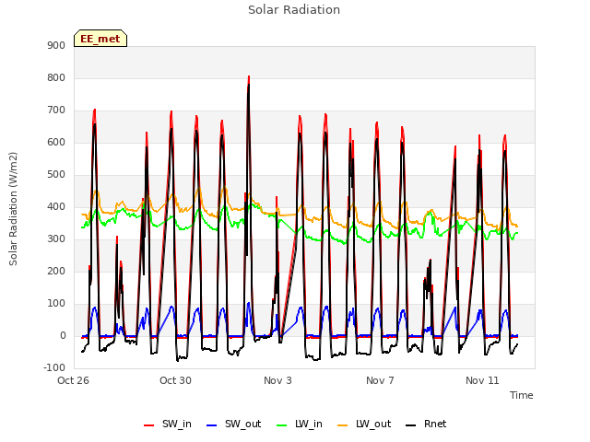Click the EE_met annotation label
Screen dimensions: 590x442
[100, 39]
